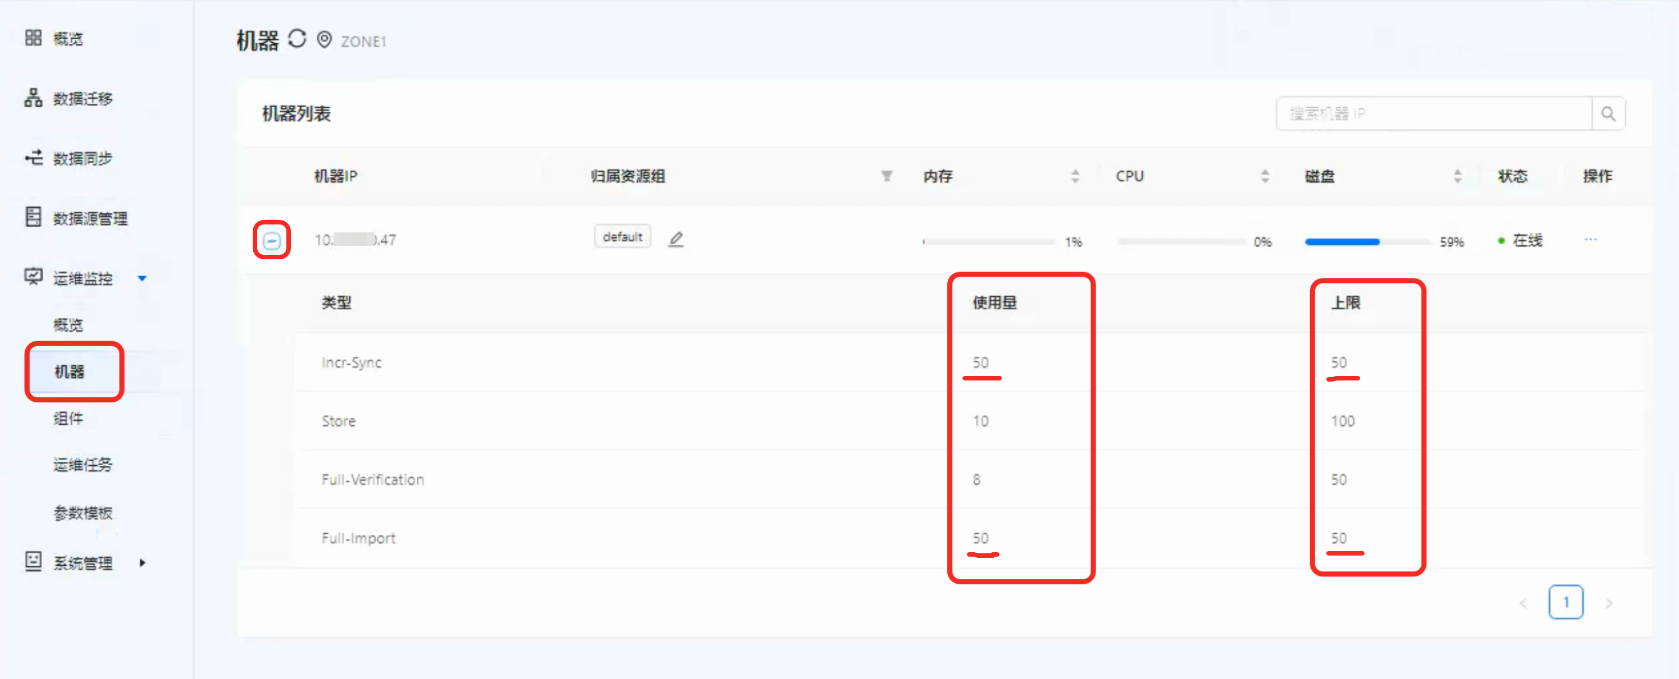Collapse the 运维监控 menu arrow
The image size is (1679, 679).
pos(142,278)
